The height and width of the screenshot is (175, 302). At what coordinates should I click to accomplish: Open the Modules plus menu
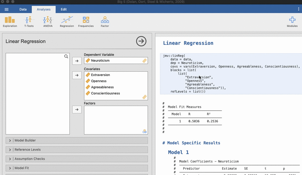coord(292,22)
